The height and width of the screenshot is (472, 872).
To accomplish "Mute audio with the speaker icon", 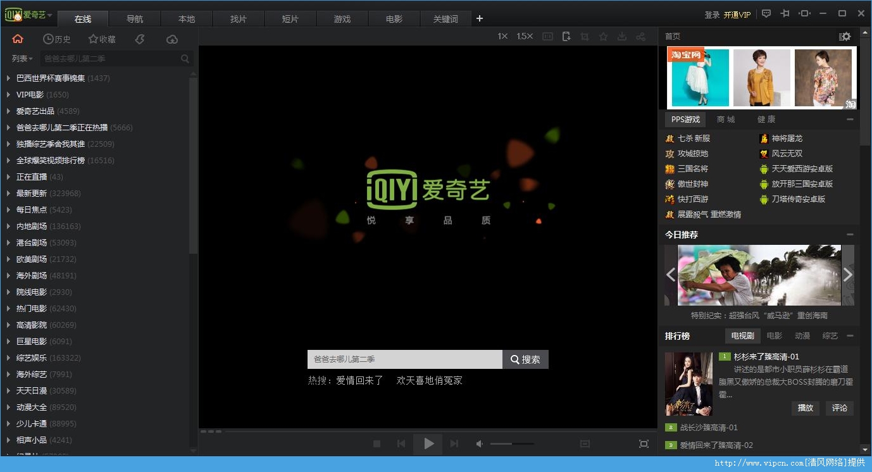I will [480, 444].
